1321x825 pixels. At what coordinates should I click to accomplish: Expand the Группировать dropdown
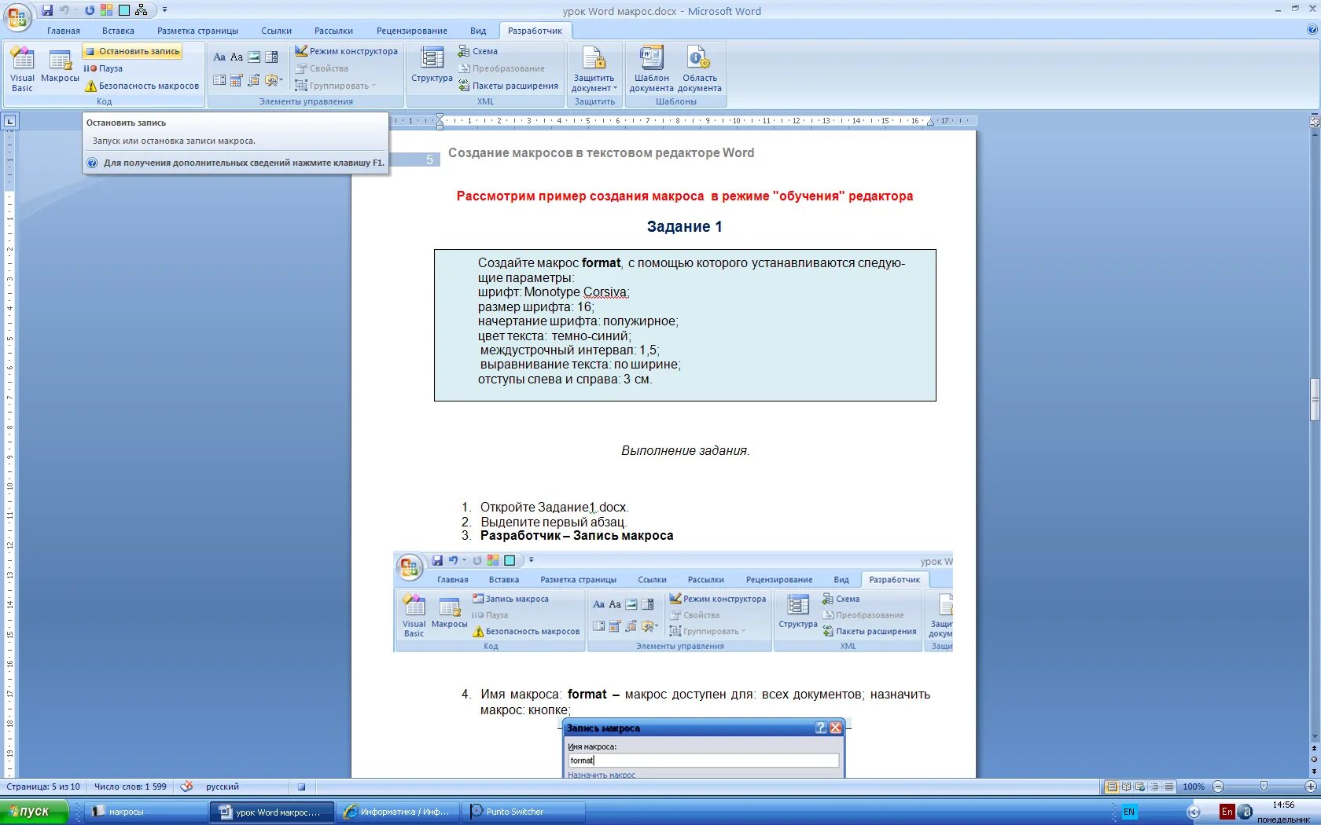(x=336, y=86)
